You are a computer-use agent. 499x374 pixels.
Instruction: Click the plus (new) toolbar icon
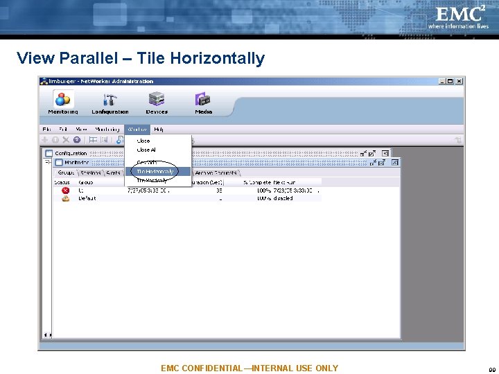(45, 140)
